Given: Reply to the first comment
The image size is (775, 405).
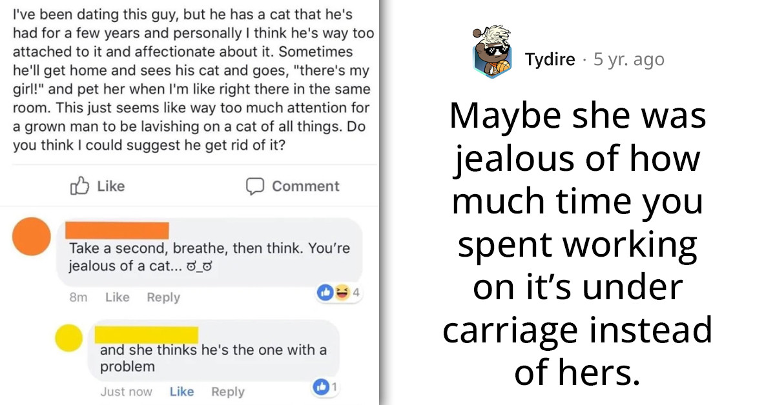Looking at the screenshot, I should click(x=163, y=297).
